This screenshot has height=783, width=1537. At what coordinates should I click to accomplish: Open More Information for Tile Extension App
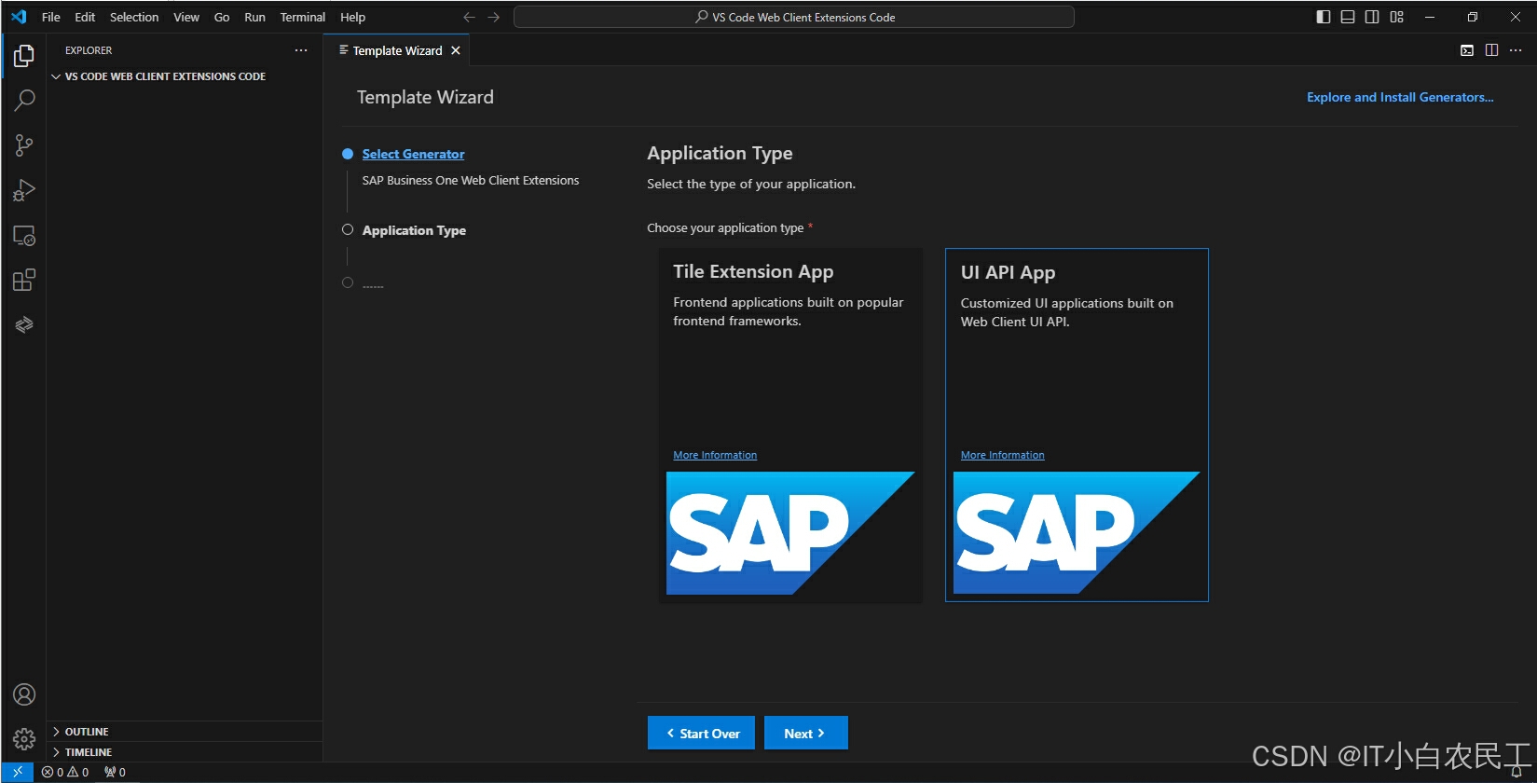pos(715,455)
